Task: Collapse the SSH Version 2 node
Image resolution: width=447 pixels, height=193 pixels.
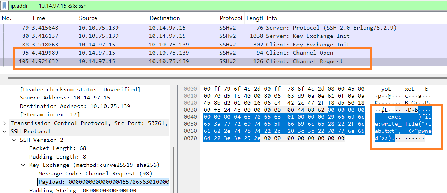Action: pyautogui.click(x=14, y=140)
